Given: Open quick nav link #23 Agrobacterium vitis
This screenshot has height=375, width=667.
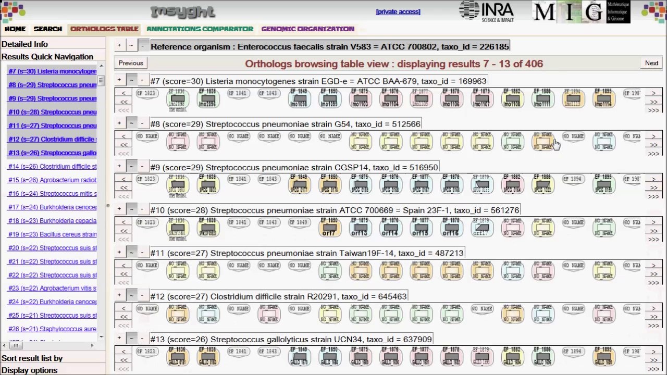Looking at the screenshot, I should 52,289.
